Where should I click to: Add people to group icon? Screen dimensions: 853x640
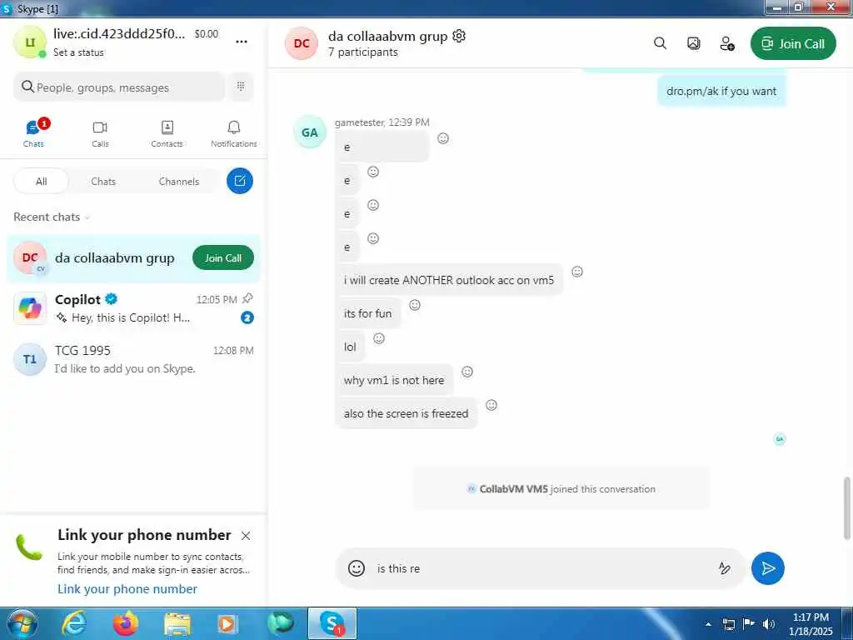coord(727,43)
